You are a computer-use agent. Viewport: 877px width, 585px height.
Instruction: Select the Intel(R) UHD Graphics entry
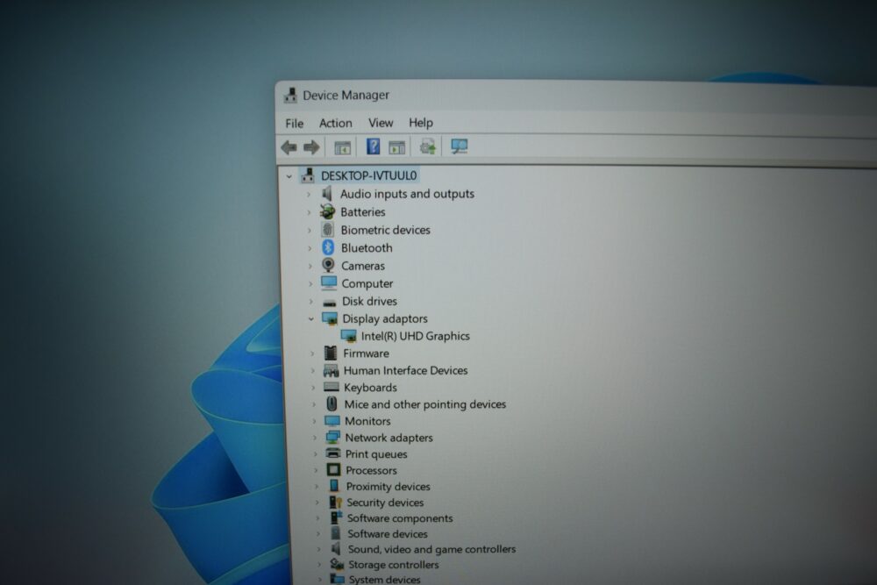point(416,336)
